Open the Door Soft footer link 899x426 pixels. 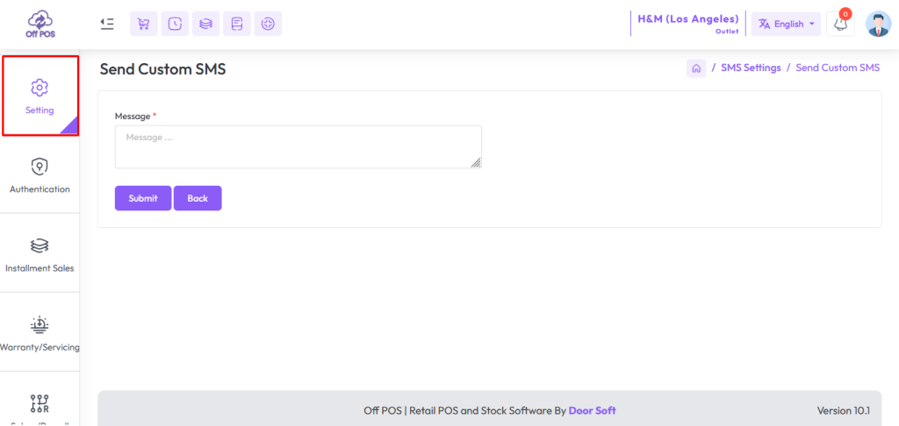tap(593, 410)
